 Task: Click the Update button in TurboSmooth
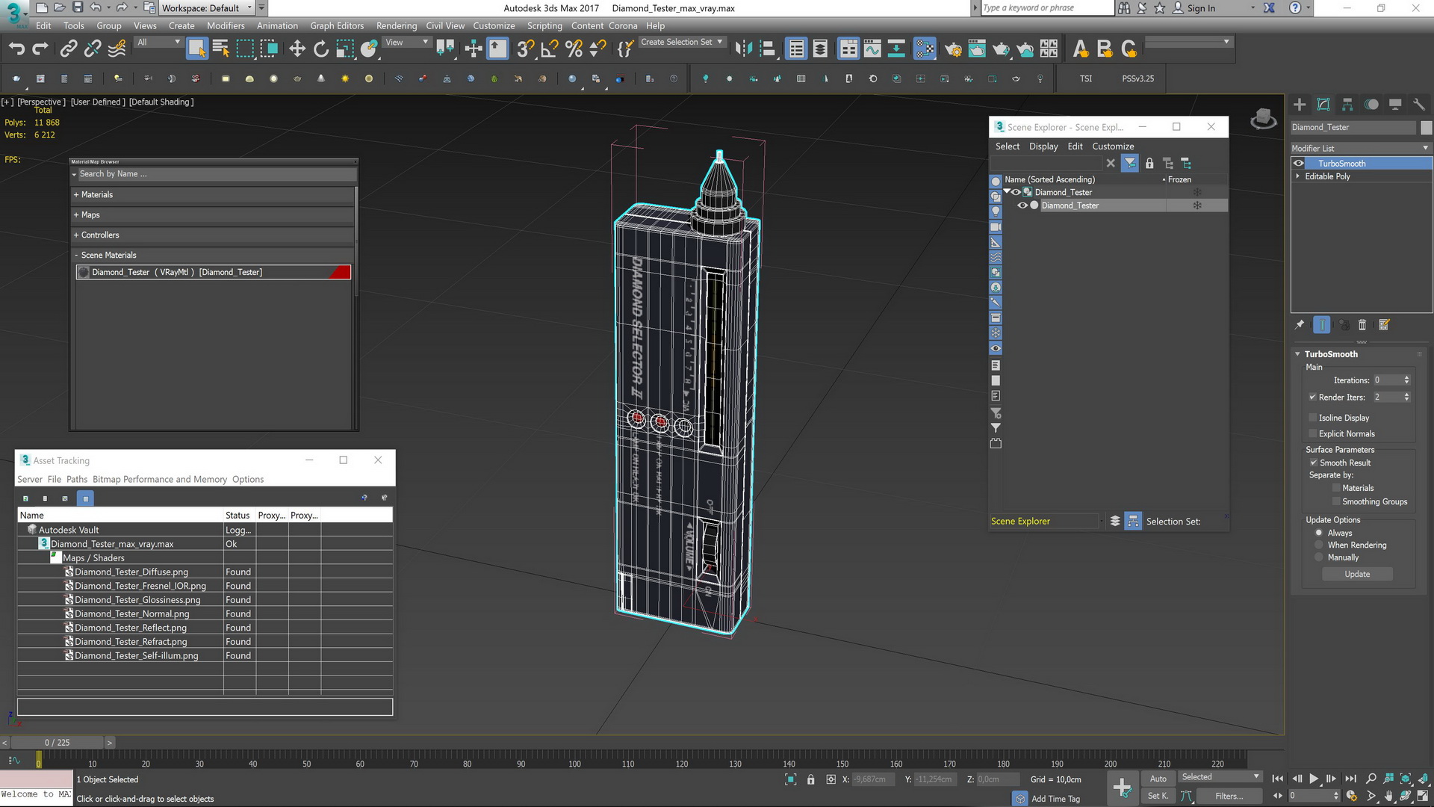pos(1357,574)
